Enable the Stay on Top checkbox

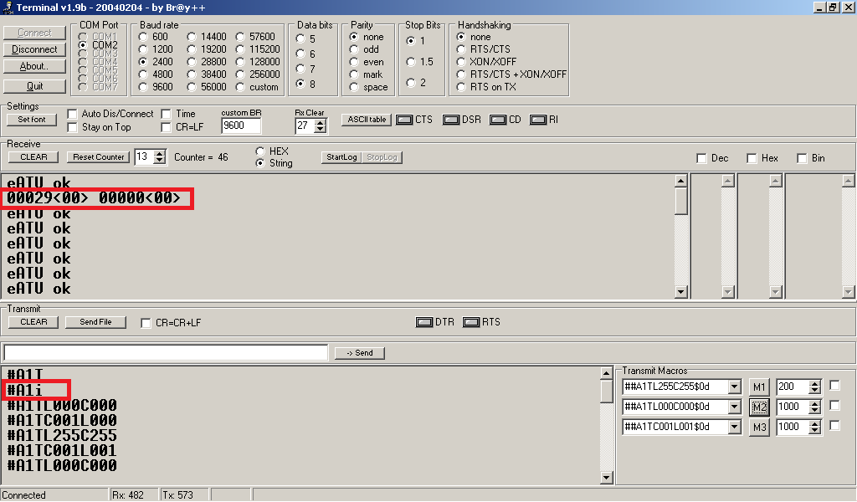(x=73, y=127)
